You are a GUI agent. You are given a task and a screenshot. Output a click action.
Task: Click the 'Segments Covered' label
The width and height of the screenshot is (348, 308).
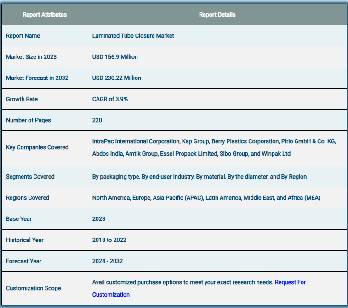click(30, 177)
